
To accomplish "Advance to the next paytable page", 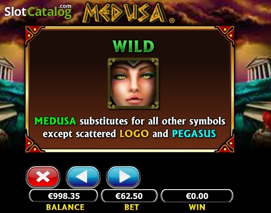I will click(123, 177).
